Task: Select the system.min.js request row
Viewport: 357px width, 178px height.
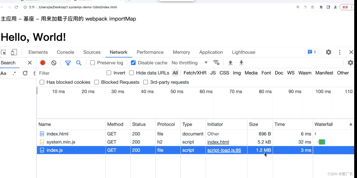Action: [195, 142]
